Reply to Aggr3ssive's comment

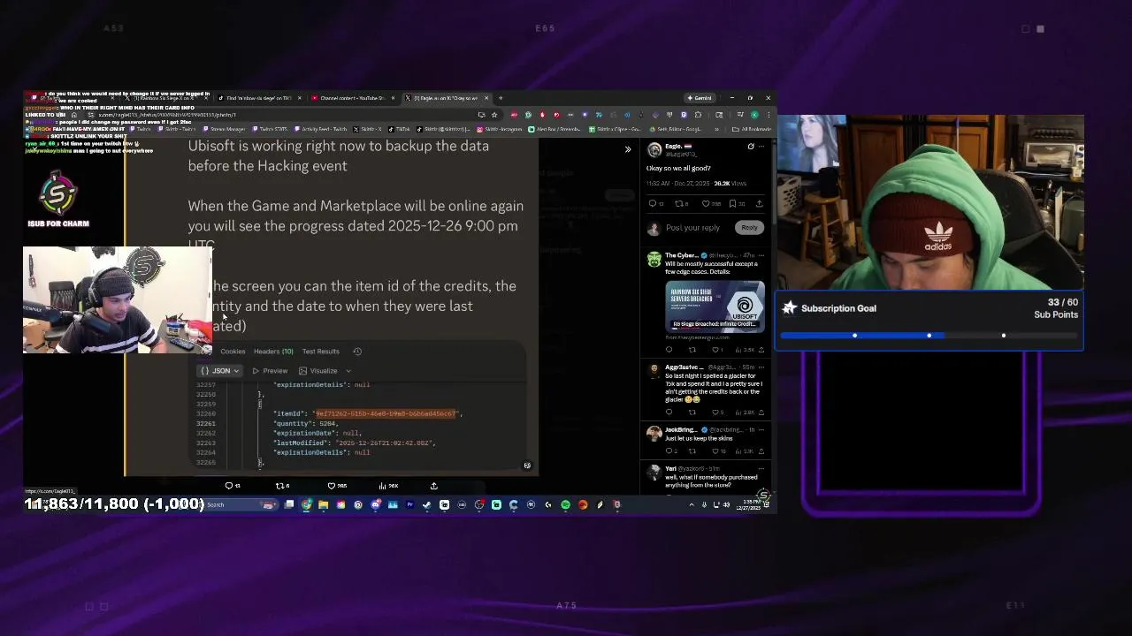coord(669,413)
